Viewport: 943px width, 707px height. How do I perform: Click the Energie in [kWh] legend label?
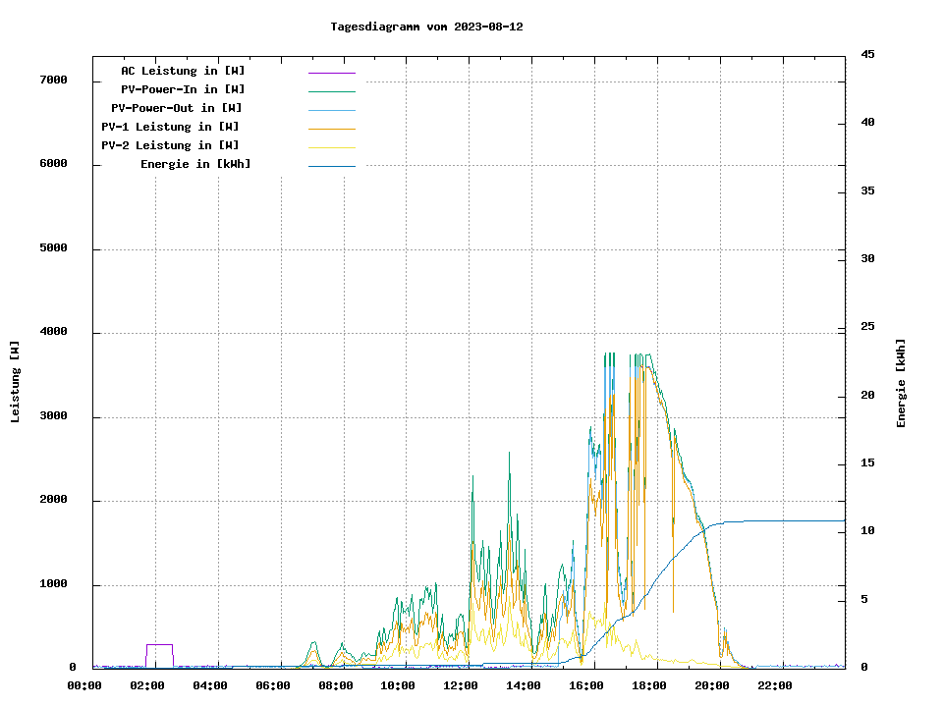coord(195,164)
